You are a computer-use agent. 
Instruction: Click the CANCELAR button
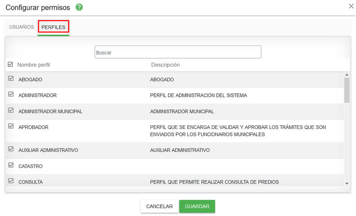point(159,206)
